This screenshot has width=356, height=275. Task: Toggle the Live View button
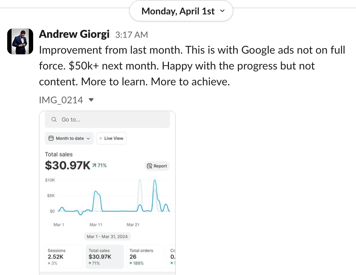pyautogui.click(x=111, y=138)
